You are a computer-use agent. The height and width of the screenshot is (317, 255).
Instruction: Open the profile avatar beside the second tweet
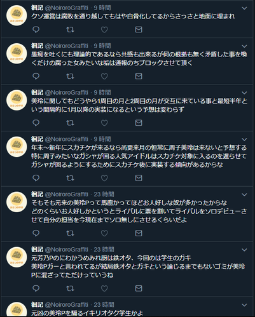point(17,53)
